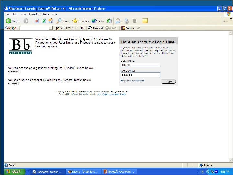Viewport: 233px width, 175px height.
Task: Open the Search magnifier toolbar button
Action: pos(63,21)
